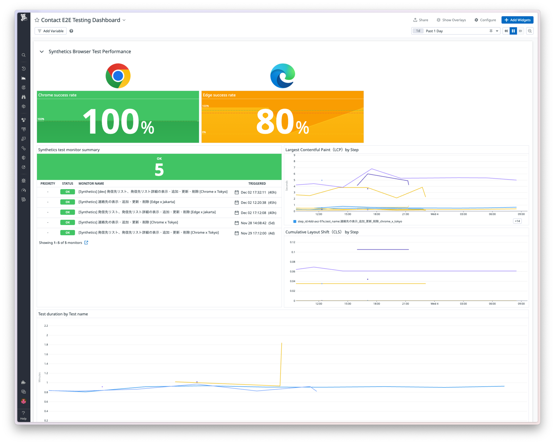Open the user avatar in sidebar
This screenshot has width=555, height=444.
coord(24,402)
